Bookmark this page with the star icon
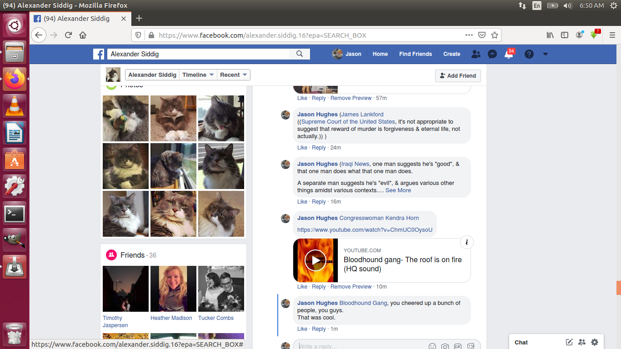The width and height of the screenshot is (621, 349). 495,35
